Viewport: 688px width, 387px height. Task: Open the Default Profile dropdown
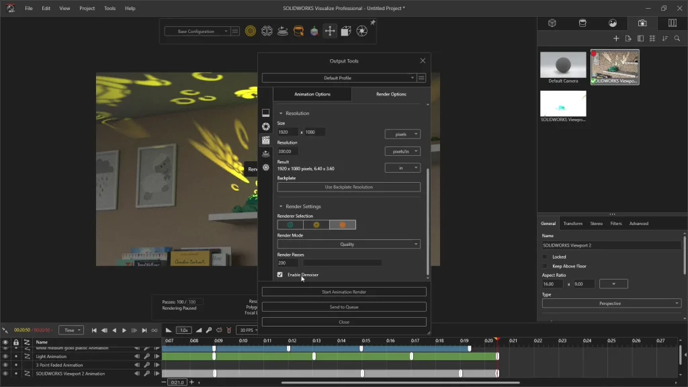pos(338,78)
